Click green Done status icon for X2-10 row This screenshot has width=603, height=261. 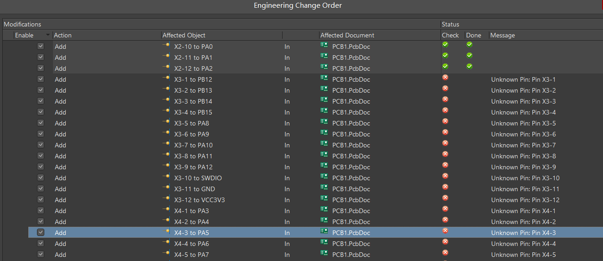(x=469, y=44)
